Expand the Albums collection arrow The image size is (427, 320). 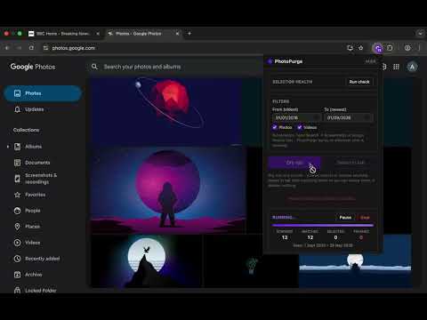[x=8, y=147]
